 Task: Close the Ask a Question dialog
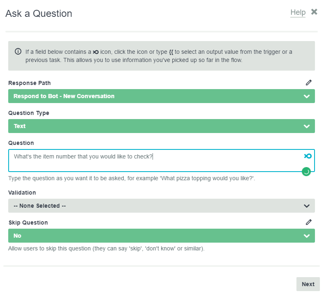(x=314, y=12)
